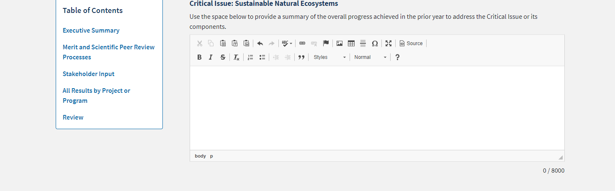Toggle italic text formatting
Viewport: 615px width, 191px height.
tap(211, 57)
